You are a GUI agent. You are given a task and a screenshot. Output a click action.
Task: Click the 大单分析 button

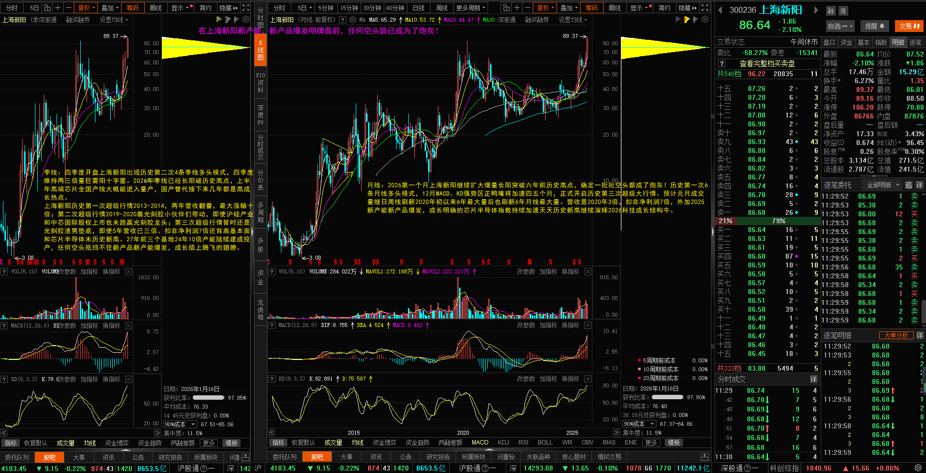(x=896, y=335)
